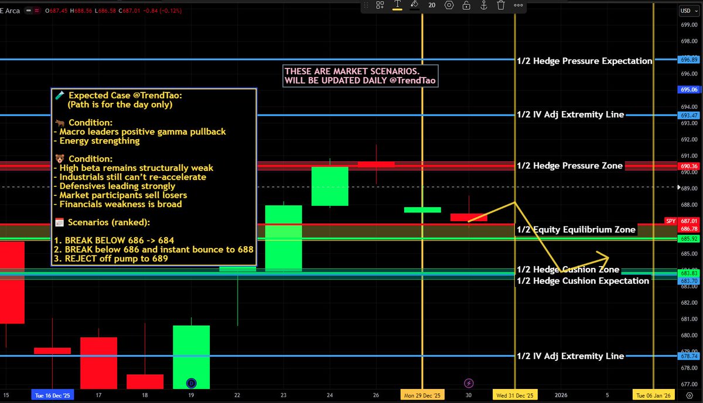Select the SPY price tag

(670, 221)
